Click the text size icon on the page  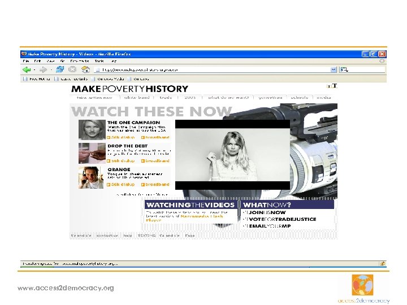pyautogui.click(x=332, y=86)
